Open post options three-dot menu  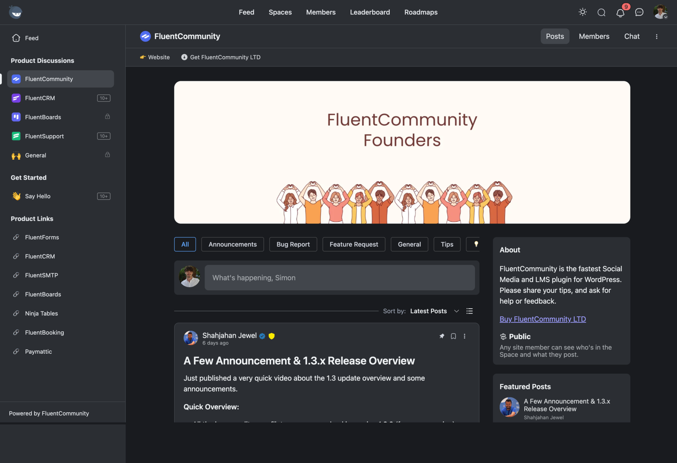[465, 336]
